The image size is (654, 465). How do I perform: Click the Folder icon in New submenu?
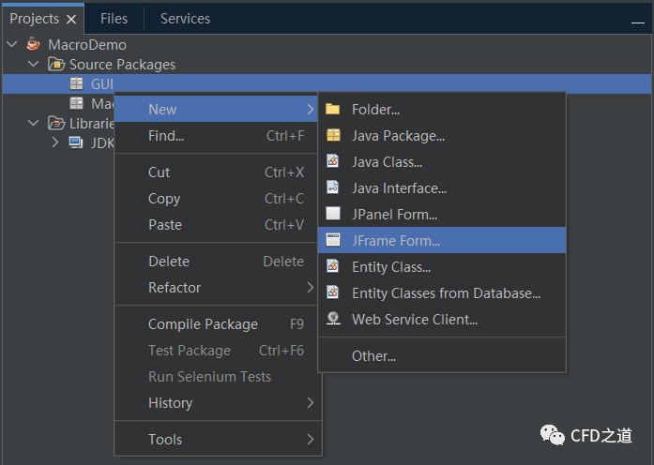tap(332, 110)
